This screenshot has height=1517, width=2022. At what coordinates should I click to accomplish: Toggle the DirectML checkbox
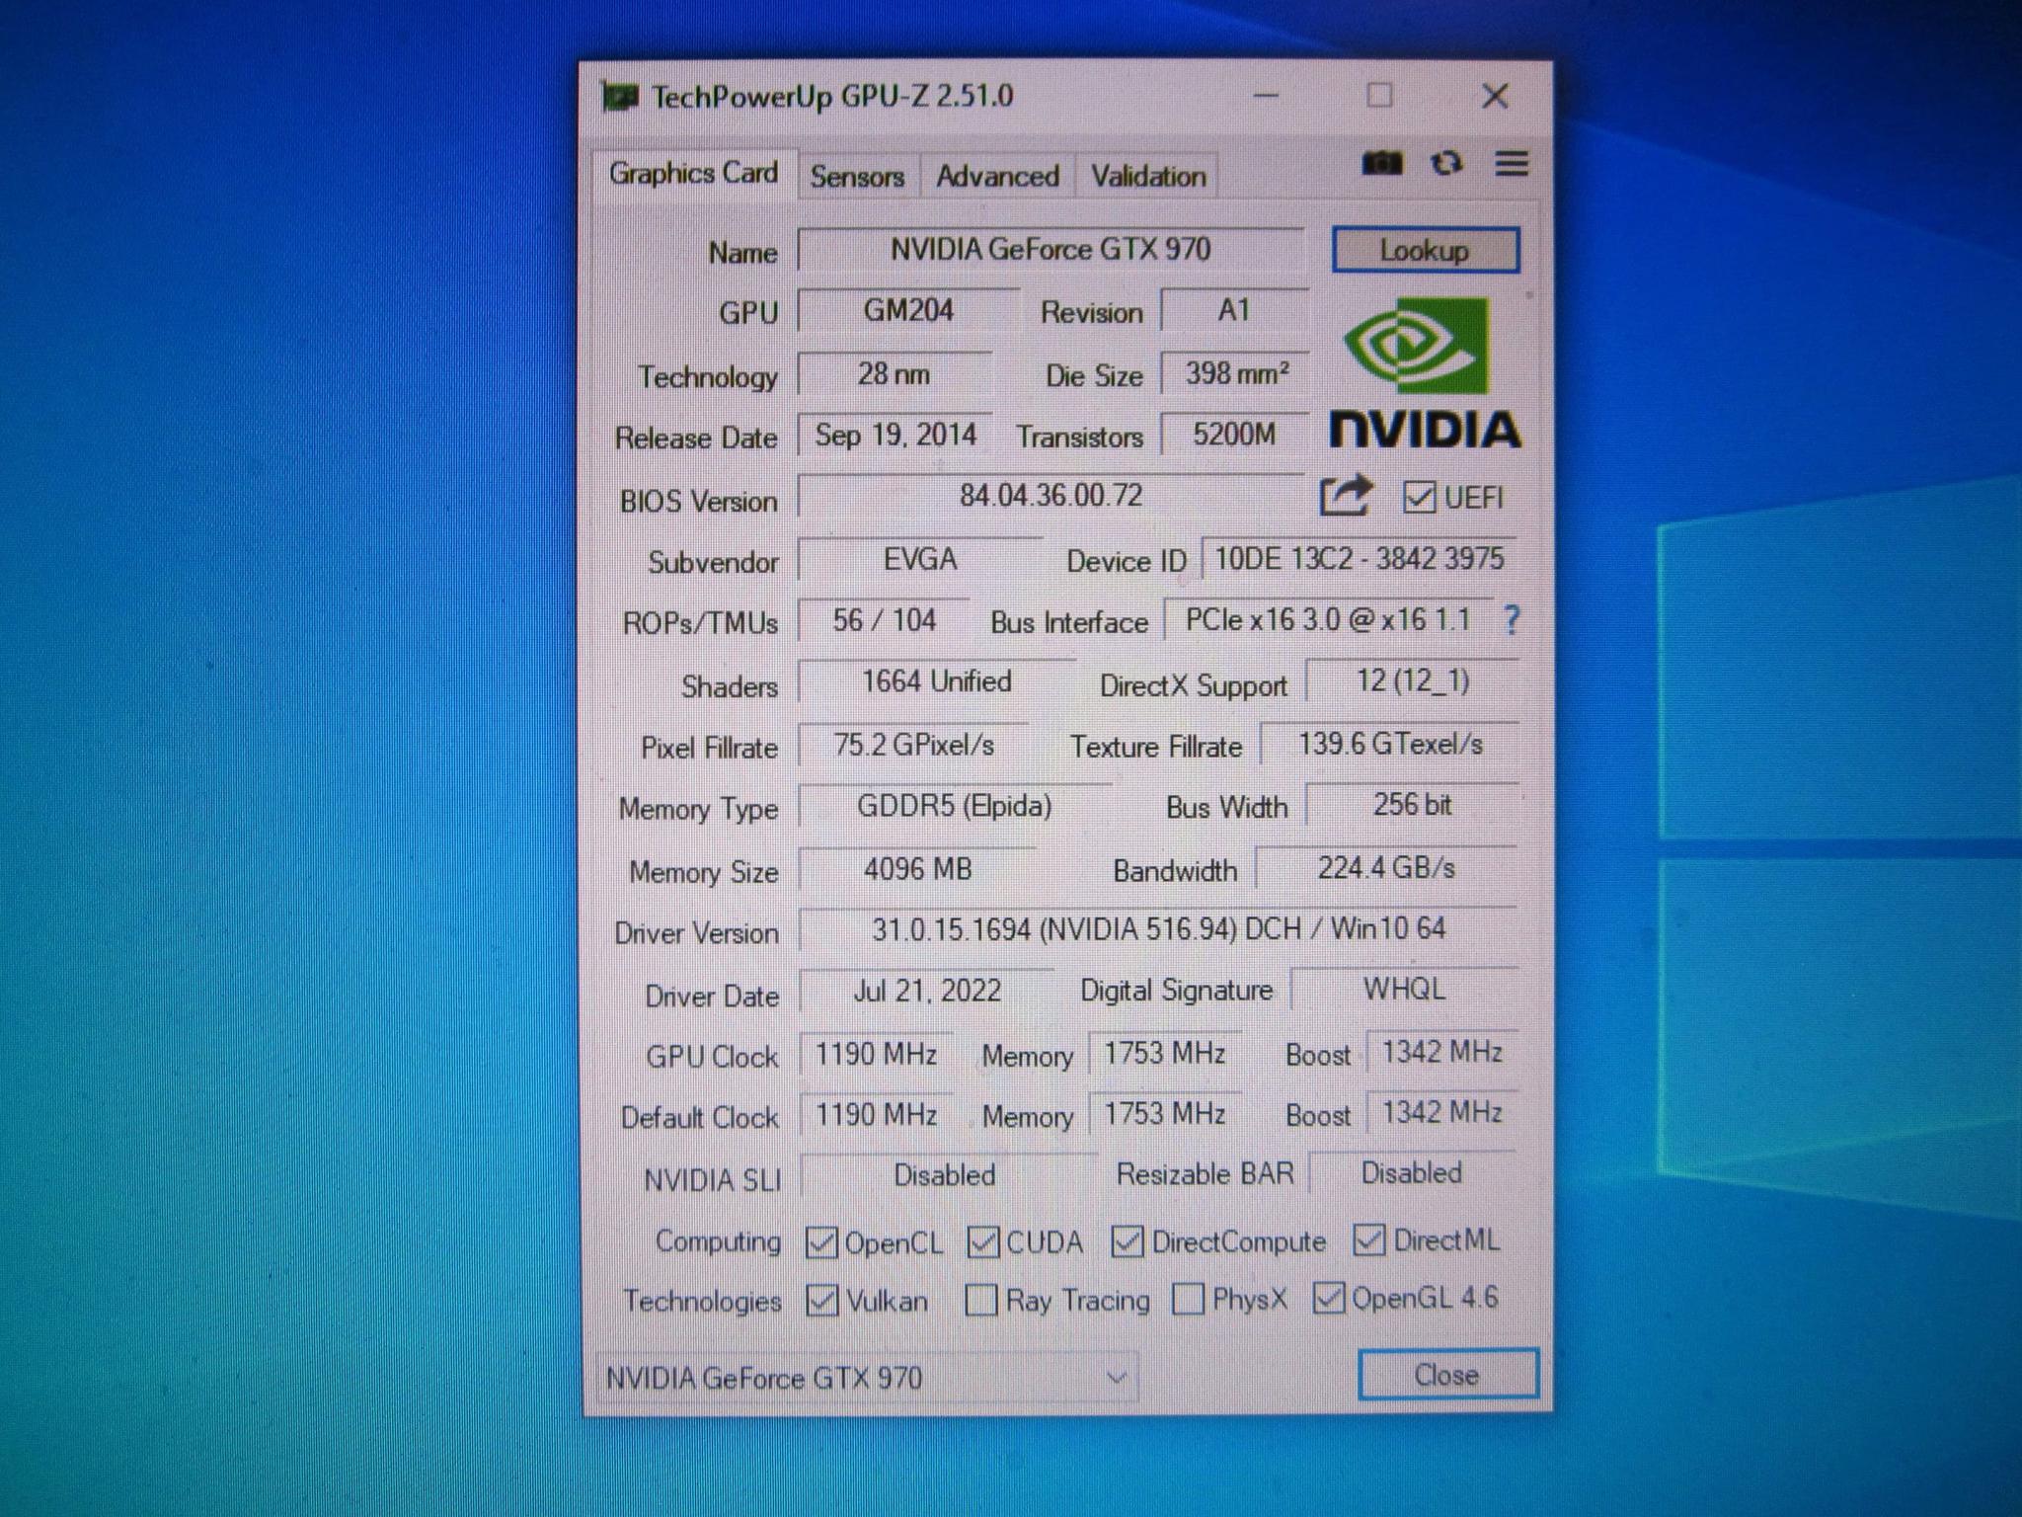(1369, 1238)
